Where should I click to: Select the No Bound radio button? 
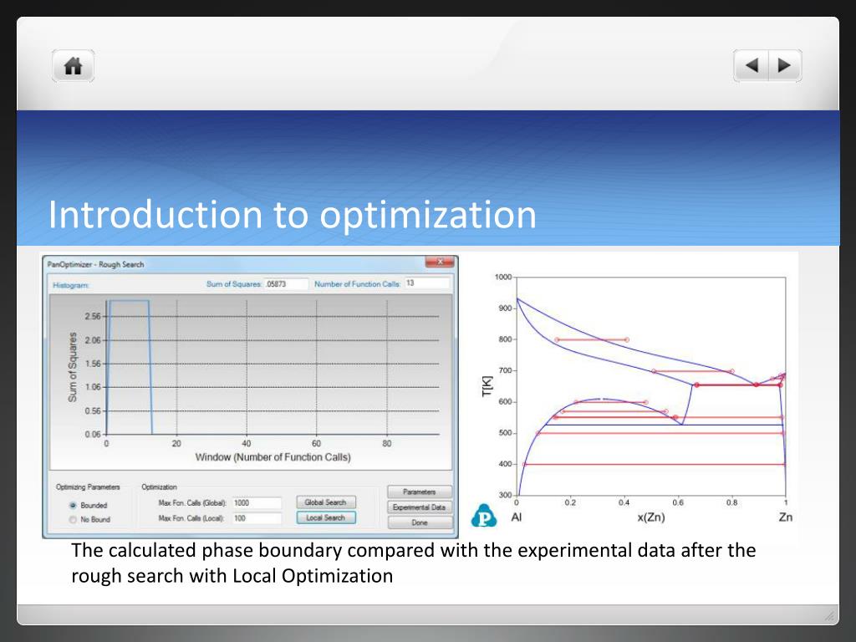tap(74, 520)
